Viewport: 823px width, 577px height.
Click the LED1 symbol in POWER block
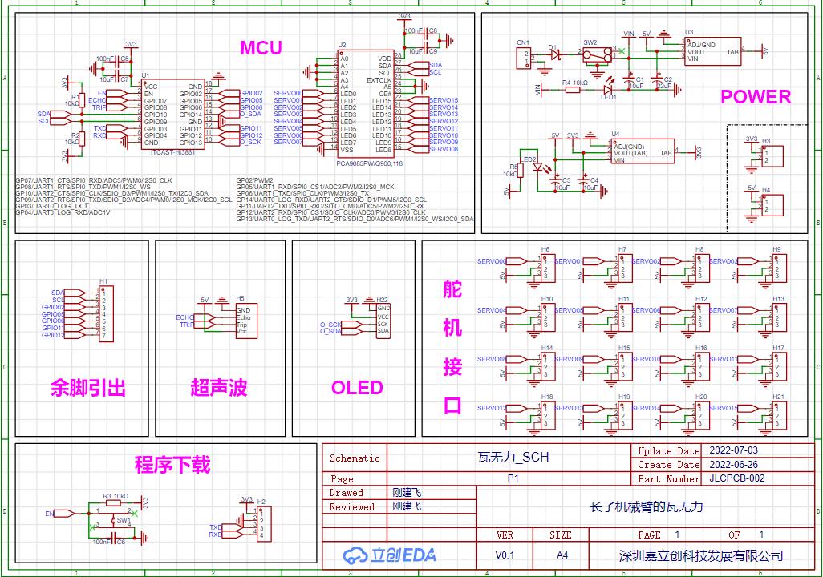tap(609, 90)
